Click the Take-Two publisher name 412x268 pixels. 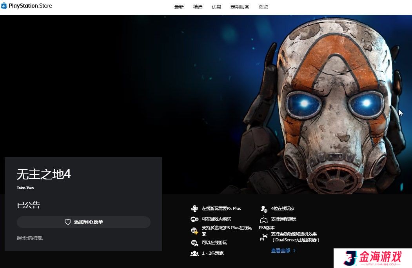25,188
